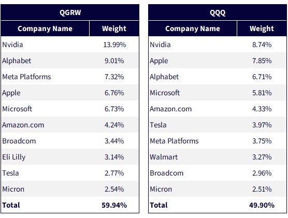Select Micron's 2.51% weight in QQQ
288x218 pixels.
point(262,189)
